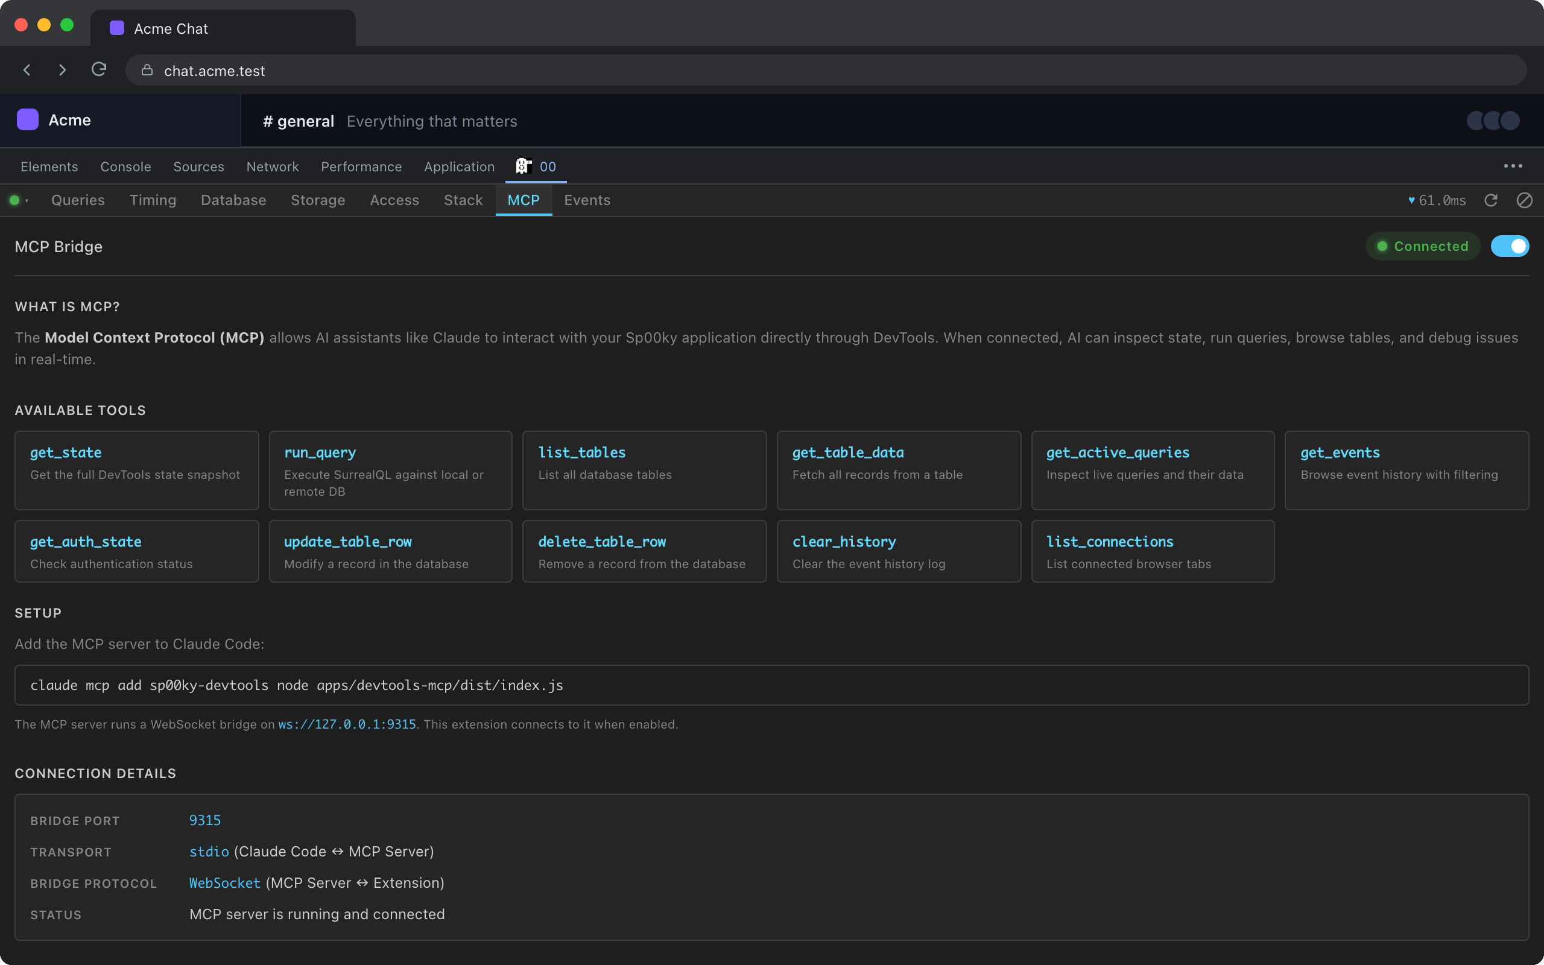Reload the page with the refresh icon
This screenshot has width=1544, height=965.
(x=99, y=69)
